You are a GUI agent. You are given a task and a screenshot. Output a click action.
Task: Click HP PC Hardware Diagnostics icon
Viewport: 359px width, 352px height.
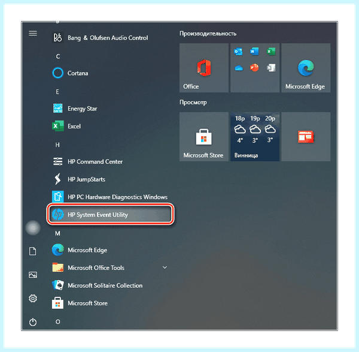coord(57,197)
